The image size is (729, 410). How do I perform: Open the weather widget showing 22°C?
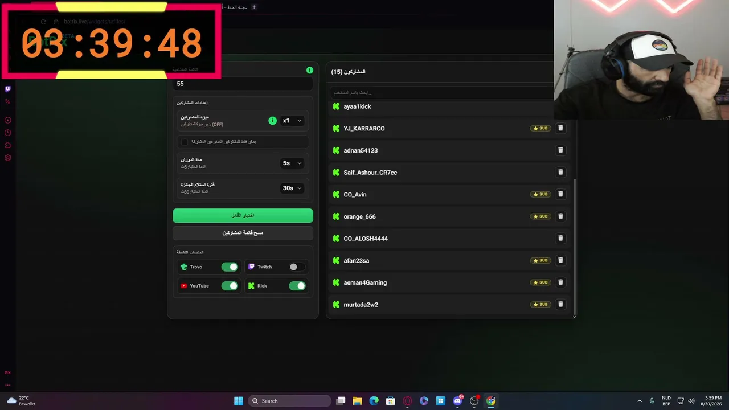[21, 401]
